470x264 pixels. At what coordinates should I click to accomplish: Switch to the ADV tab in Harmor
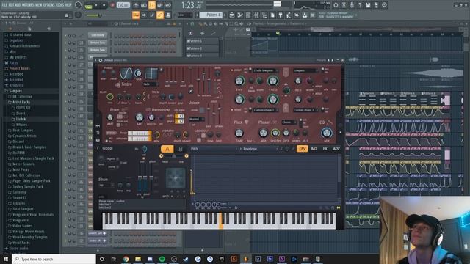tap(336, 149)
